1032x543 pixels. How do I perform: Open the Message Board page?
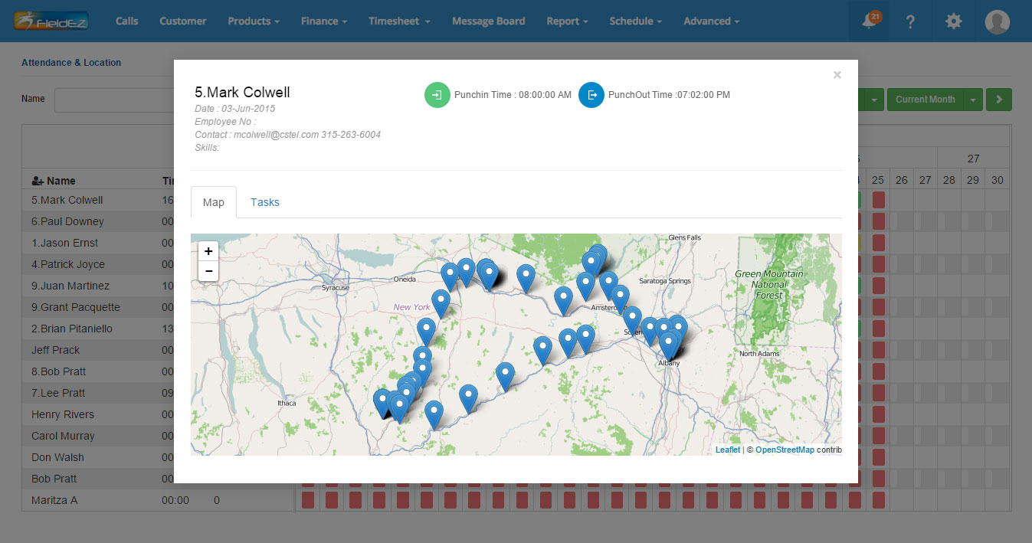point(489,21)
